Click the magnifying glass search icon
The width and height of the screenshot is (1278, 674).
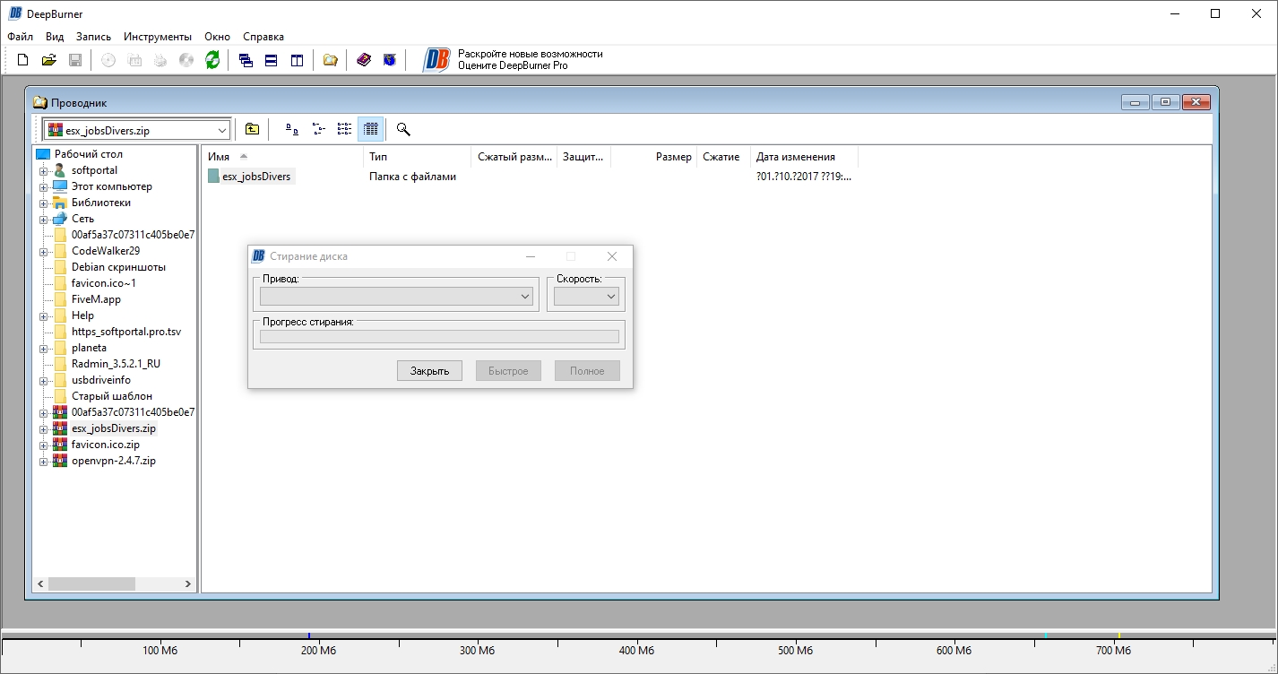pyautogui.click(x=403, y=129)
